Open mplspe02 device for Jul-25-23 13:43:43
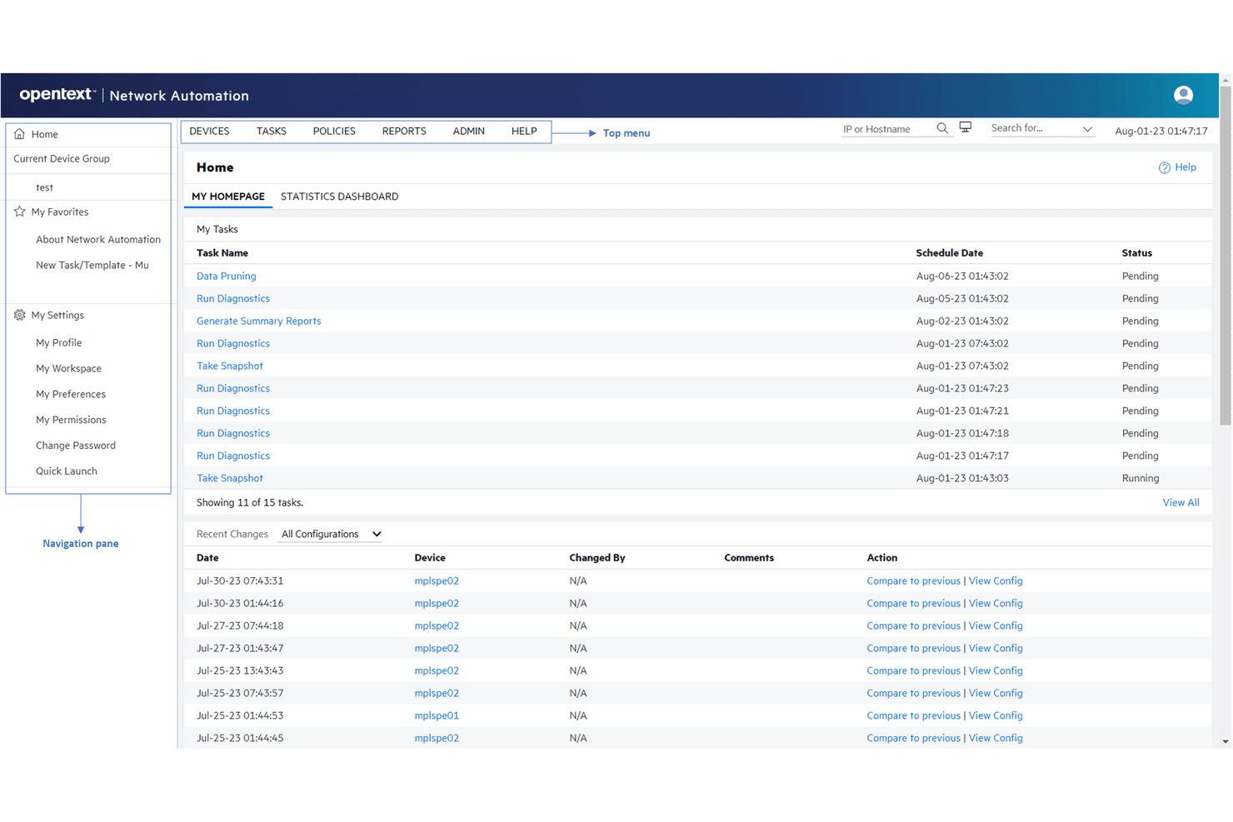Screen dimensions: 1233x822 click(437, 670)
